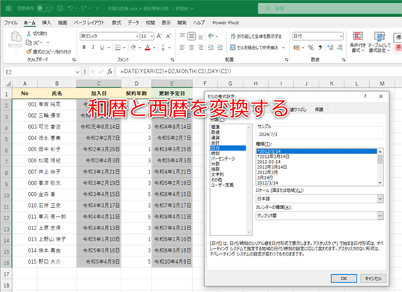
Task: Select column D header
Action: coord(136,83)
